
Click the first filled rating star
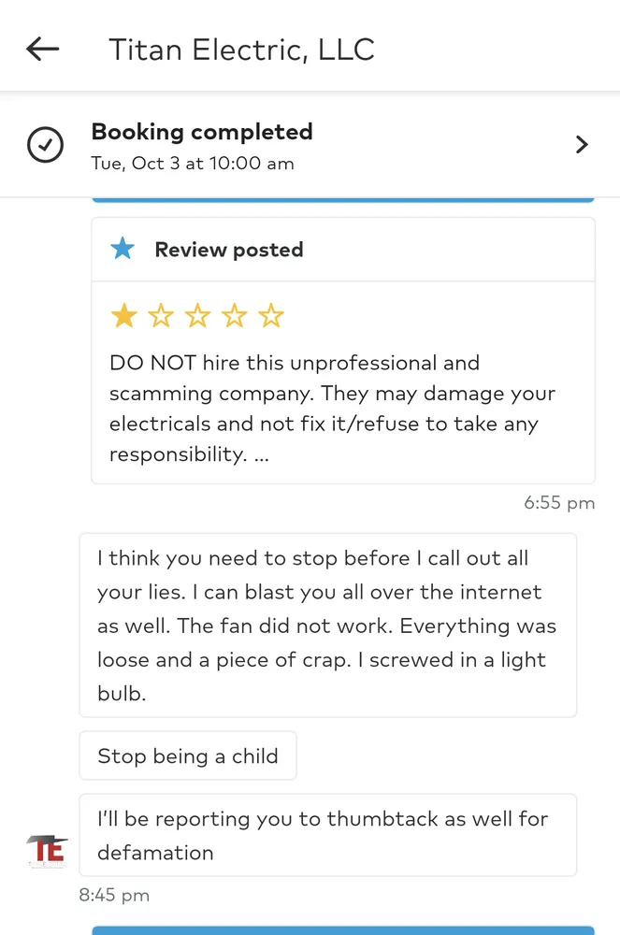tap(123, 316)
